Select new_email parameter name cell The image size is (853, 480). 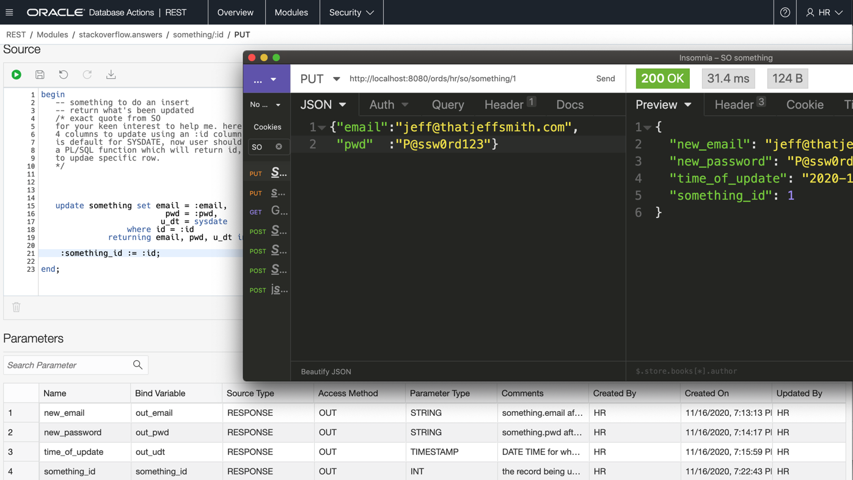tap(85, 413)
